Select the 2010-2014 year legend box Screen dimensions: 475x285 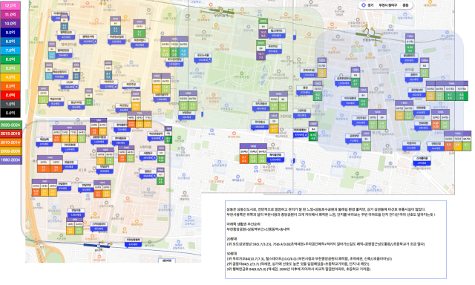coord(10,142)
